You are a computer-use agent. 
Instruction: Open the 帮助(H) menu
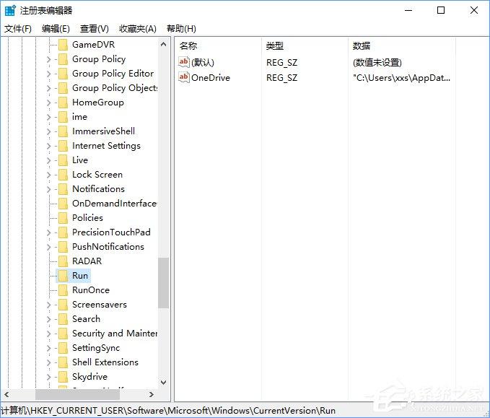(x=181, y=29)
